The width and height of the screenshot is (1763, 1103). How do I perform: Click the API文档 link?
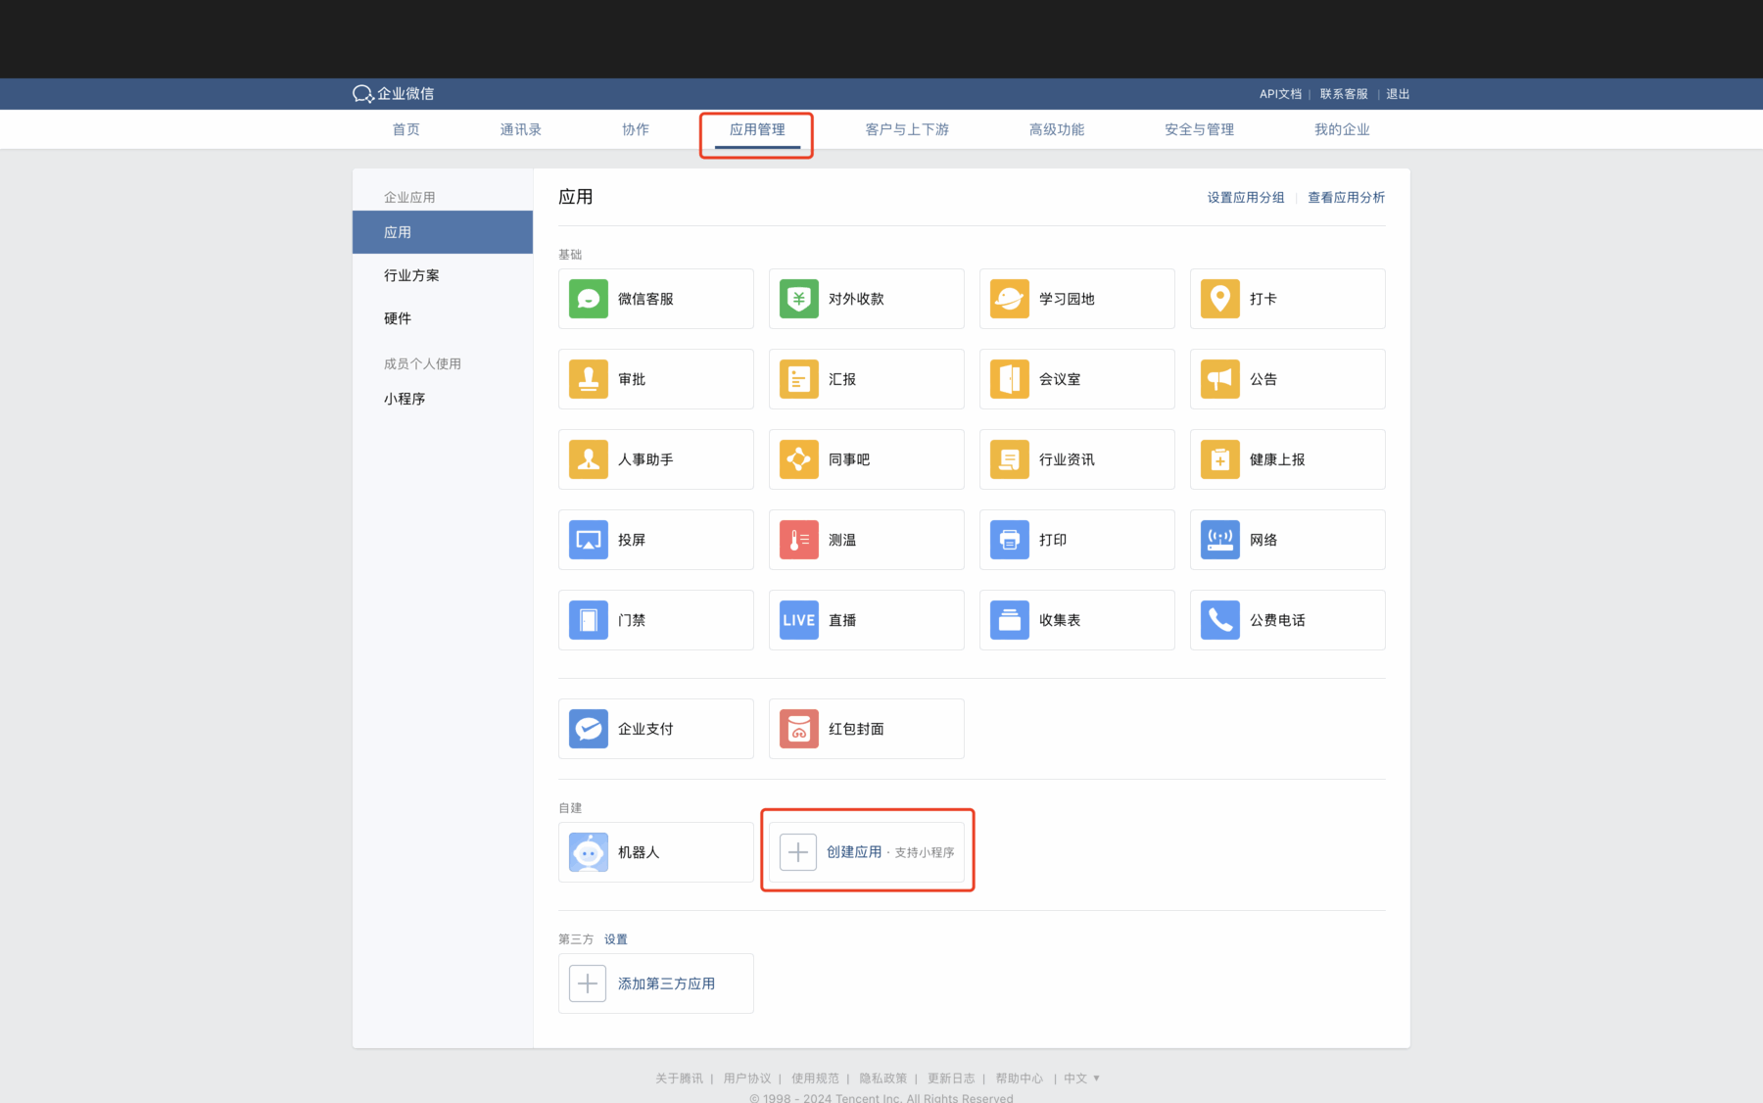pos(1280,94)
